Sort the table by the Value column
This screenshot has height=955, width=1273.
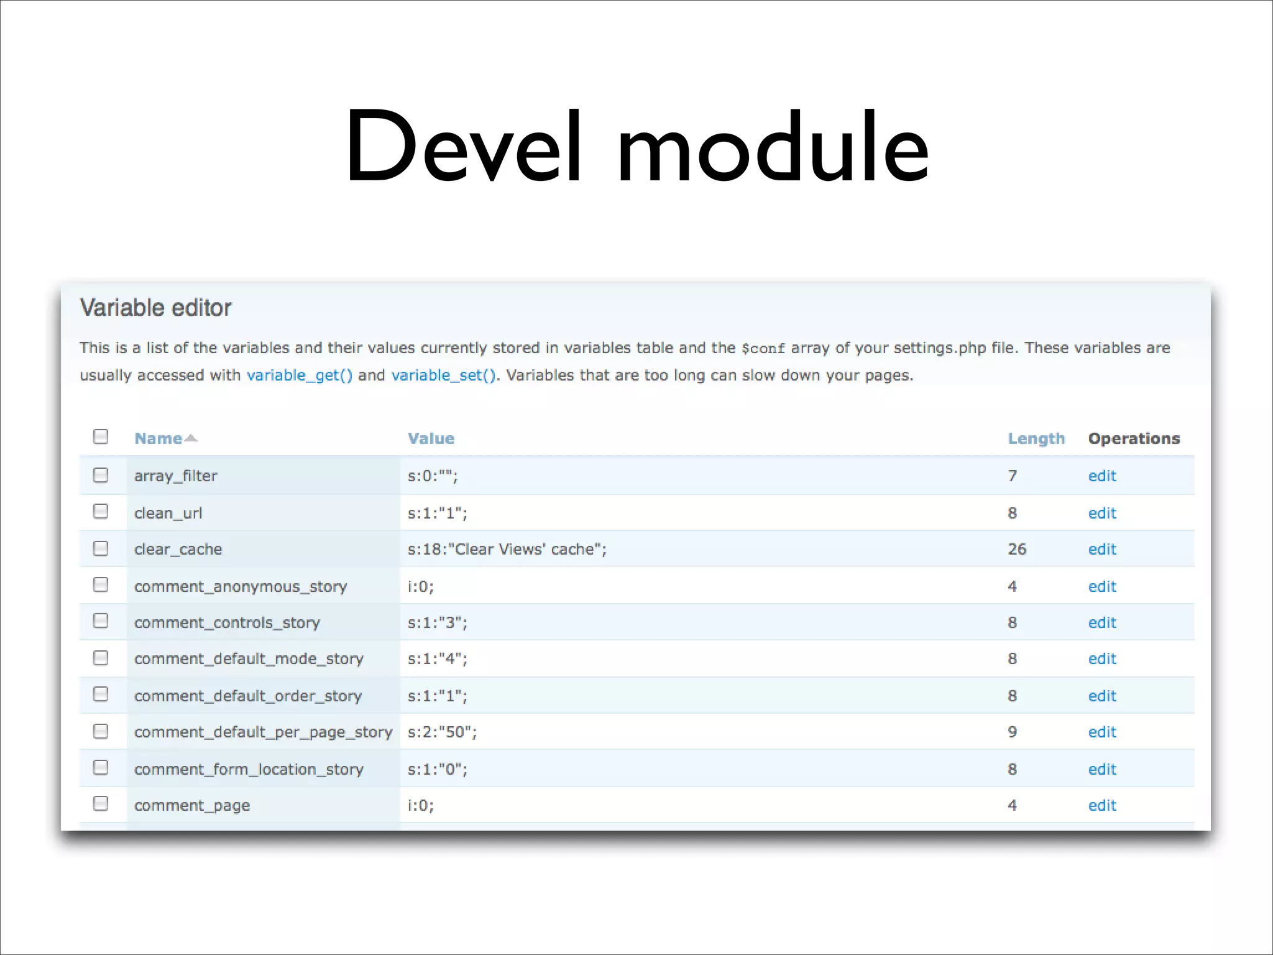click(x=431, y=438)
